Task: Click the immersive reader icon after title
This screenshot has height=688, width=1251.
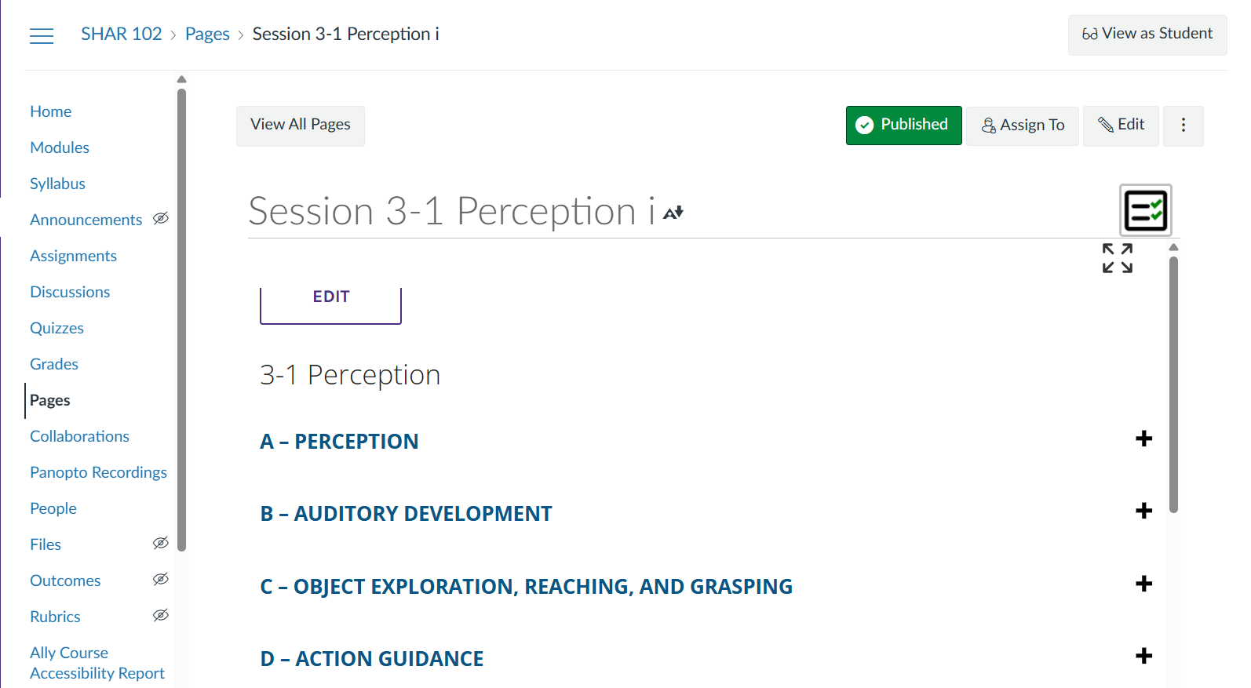Action: 673,213
